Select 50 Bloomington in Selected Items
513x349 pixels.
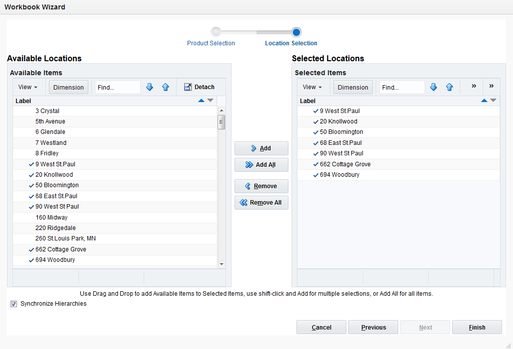(399, 132)
